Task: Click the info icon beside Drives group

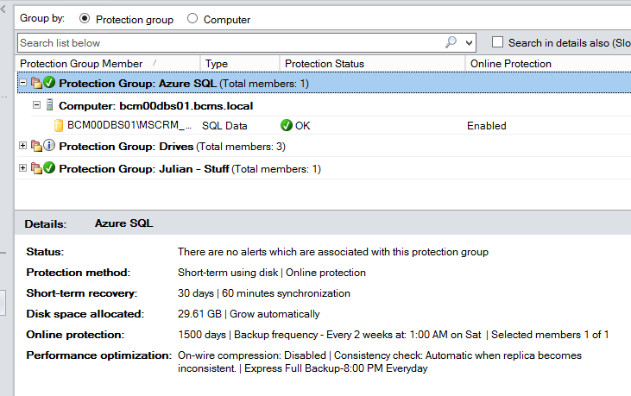Action: [x=49, y=146]
